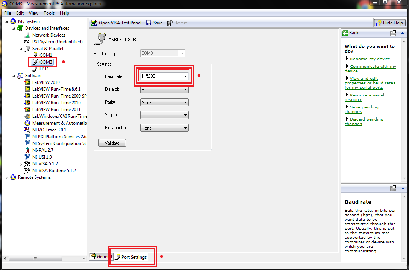This screenshot has width=409, height=270.
Task: Collapse the Serial & Parallel tree node
Action: tap(21, 49)
